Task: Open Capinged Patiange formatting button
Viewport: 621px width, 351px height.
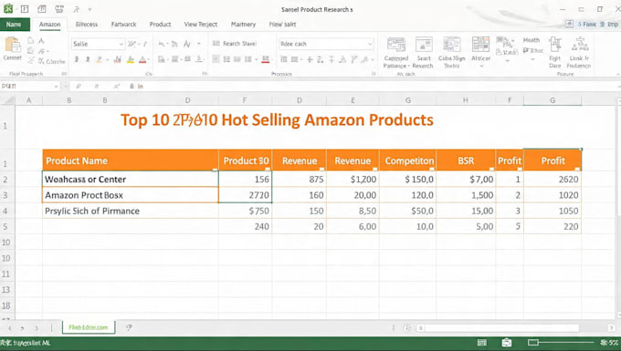Action: coord(396,53)
